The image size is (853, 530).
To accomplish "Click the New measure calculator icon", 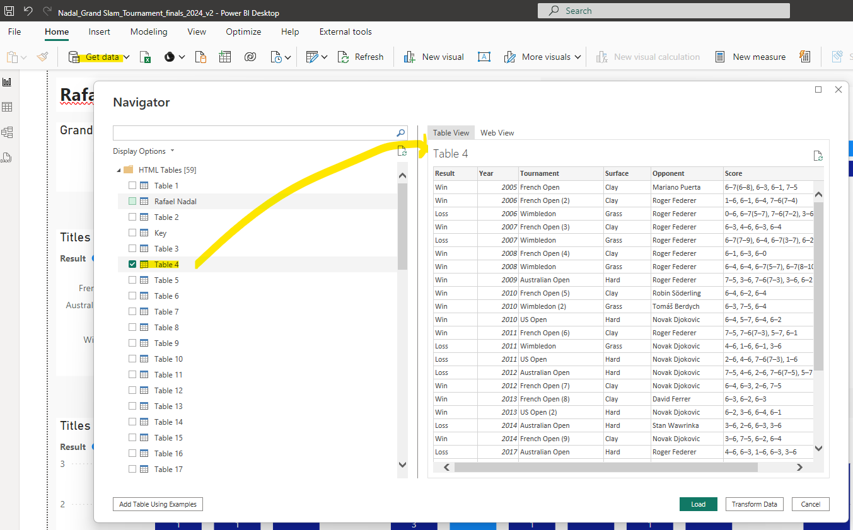I will tap(720, 57).
